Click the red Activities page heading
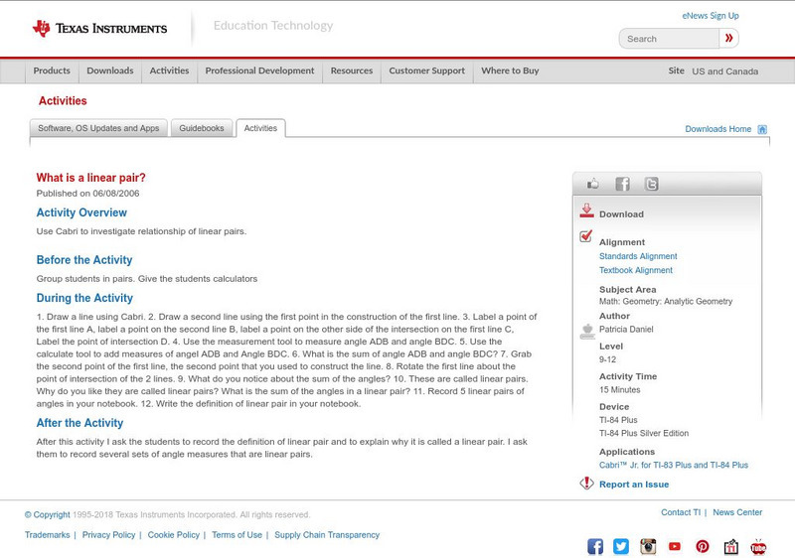 (63, 100)
